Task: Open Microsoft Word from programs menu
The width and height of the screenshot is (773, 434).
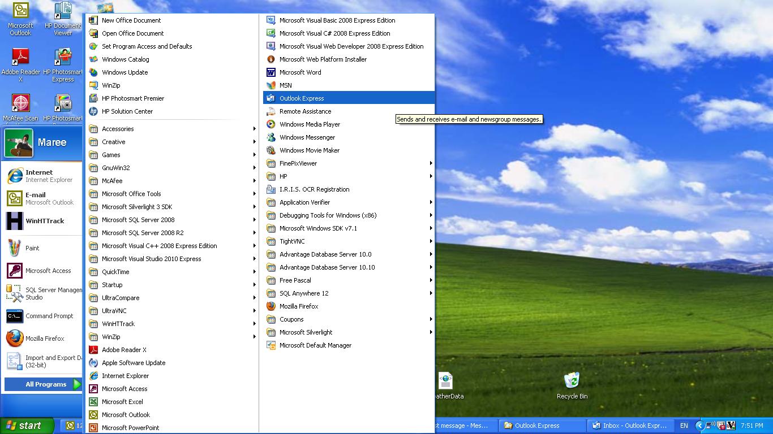Action: (x=300, y=72)
